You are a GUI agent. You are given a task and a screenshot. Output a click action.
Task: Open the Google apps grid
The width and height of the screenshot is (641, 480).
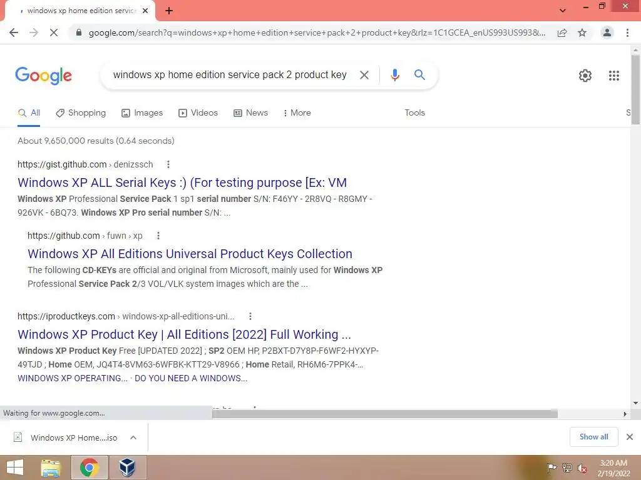[613, 76]
